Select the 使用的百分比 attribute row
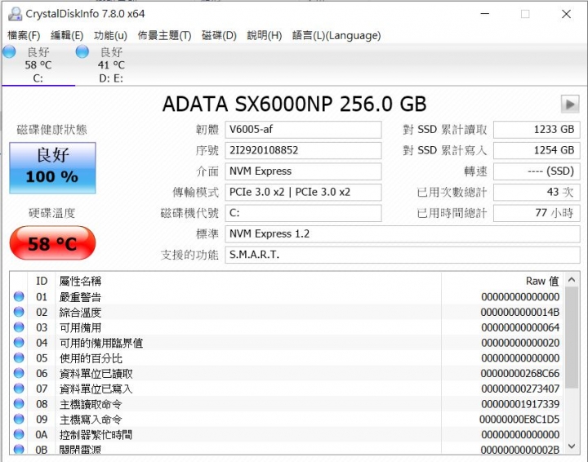This screenshot has width=588, height=462. pos(287,358)
